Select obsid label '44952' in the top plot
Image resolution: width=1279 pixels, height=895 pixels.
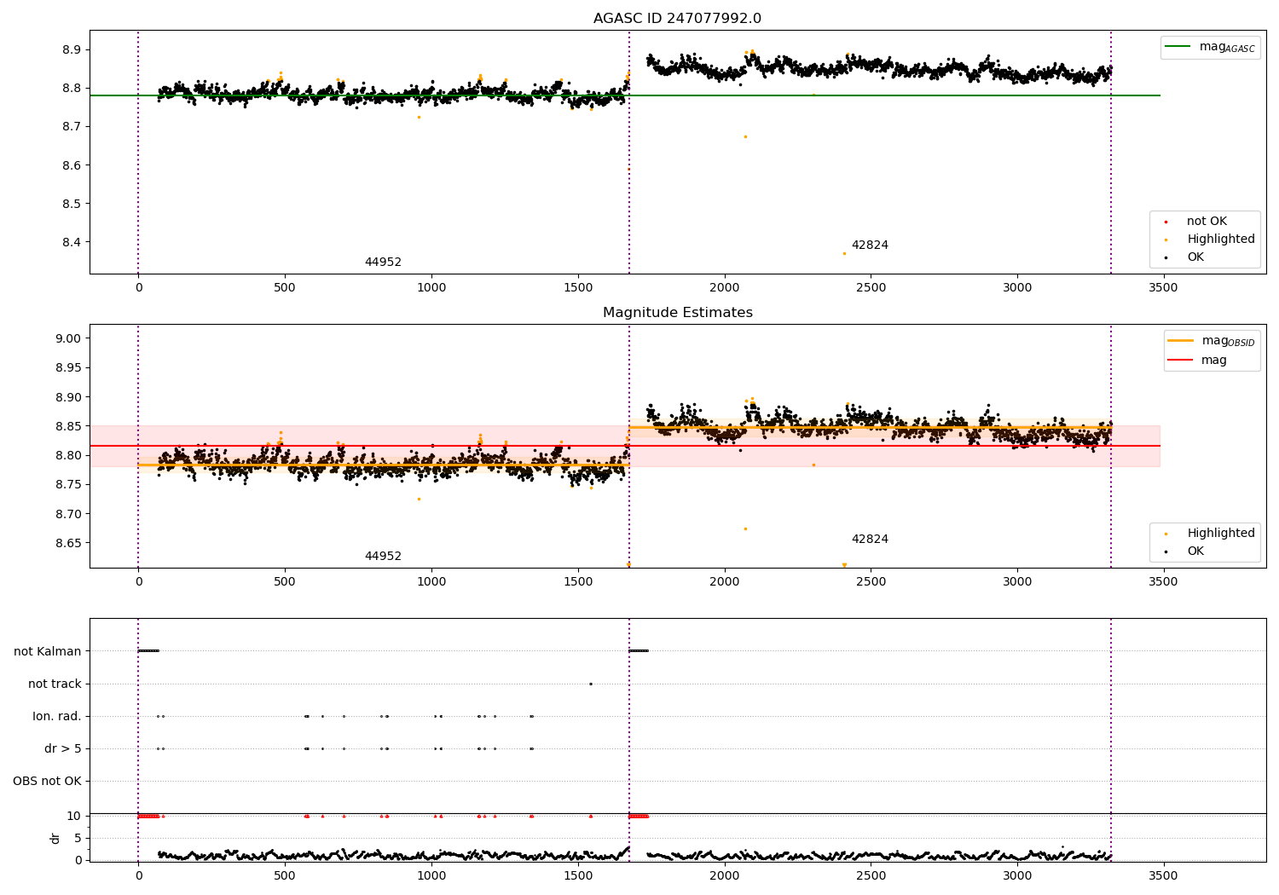tap(383, 263)
